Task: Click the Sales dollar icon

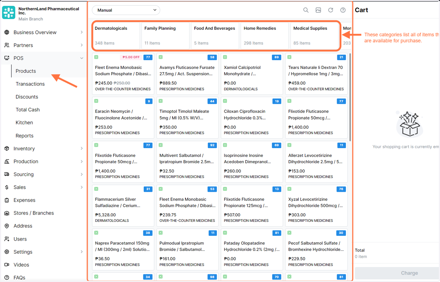Action: pos(7,187)
